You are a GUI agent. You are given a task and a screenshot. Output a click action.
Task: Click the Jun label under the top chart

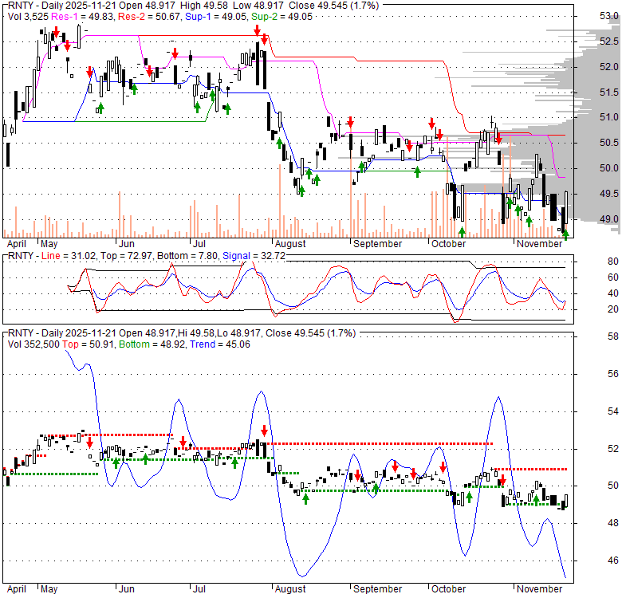(127, 244)
